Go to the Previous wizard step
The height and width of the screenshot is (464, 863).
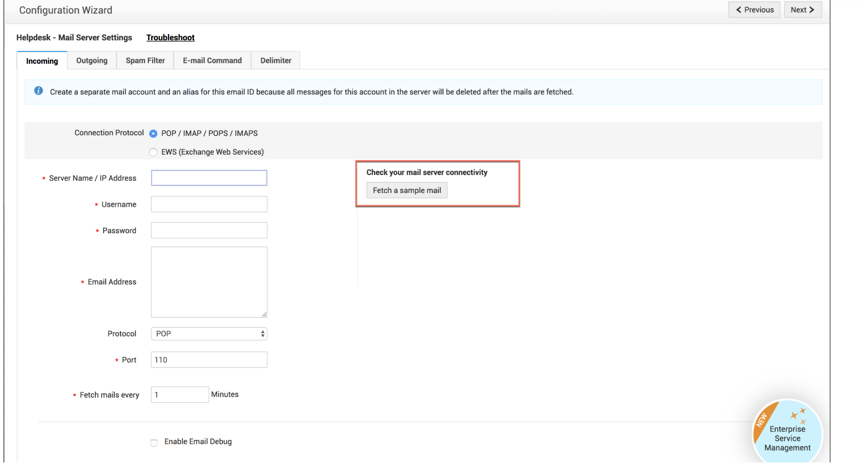click(x=754, y=10)
